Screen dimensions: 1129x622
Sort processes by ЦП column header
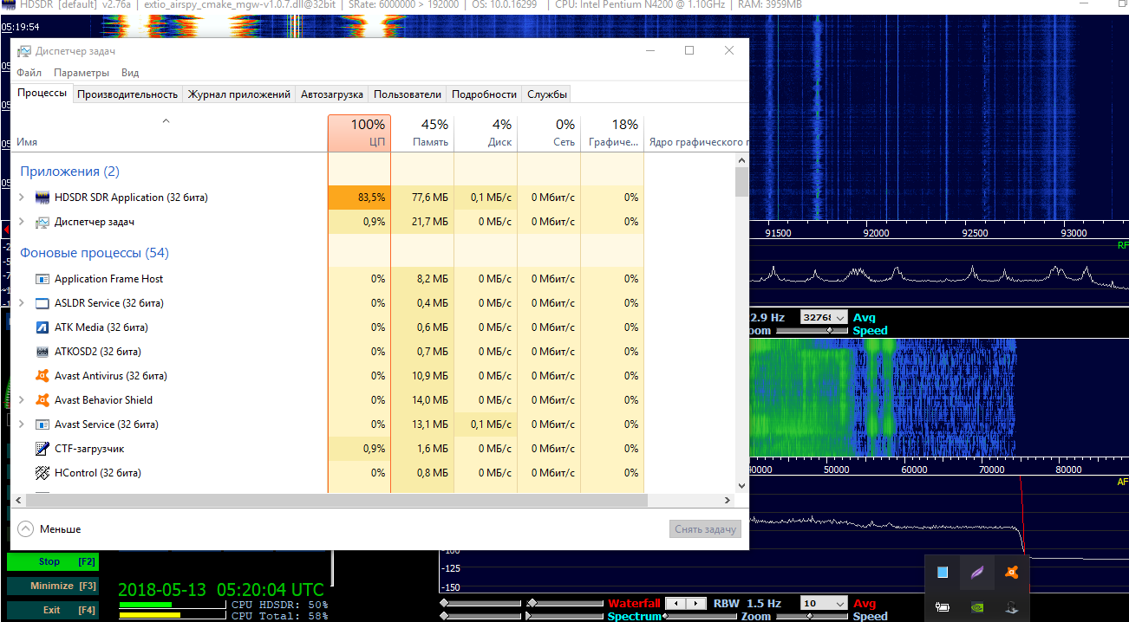click(359, 133)
